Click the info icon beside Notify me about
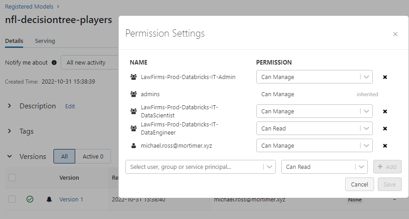Image resolution: width=409 pixels, height=219 pixels. tap(54, 62)
